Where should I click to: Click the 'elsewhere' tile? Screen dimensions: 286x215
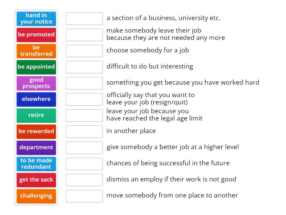[36, 99]
